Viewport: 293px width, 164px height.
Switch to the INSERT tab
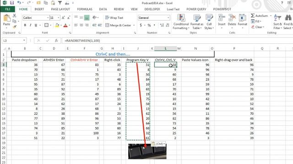tap(39, 9)
